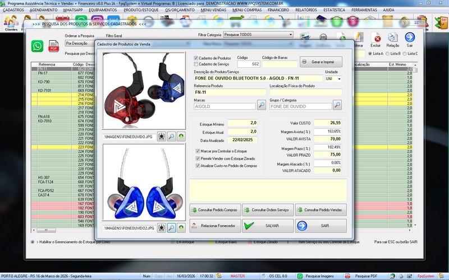Select the Lista B radio button

pos(388,53)
